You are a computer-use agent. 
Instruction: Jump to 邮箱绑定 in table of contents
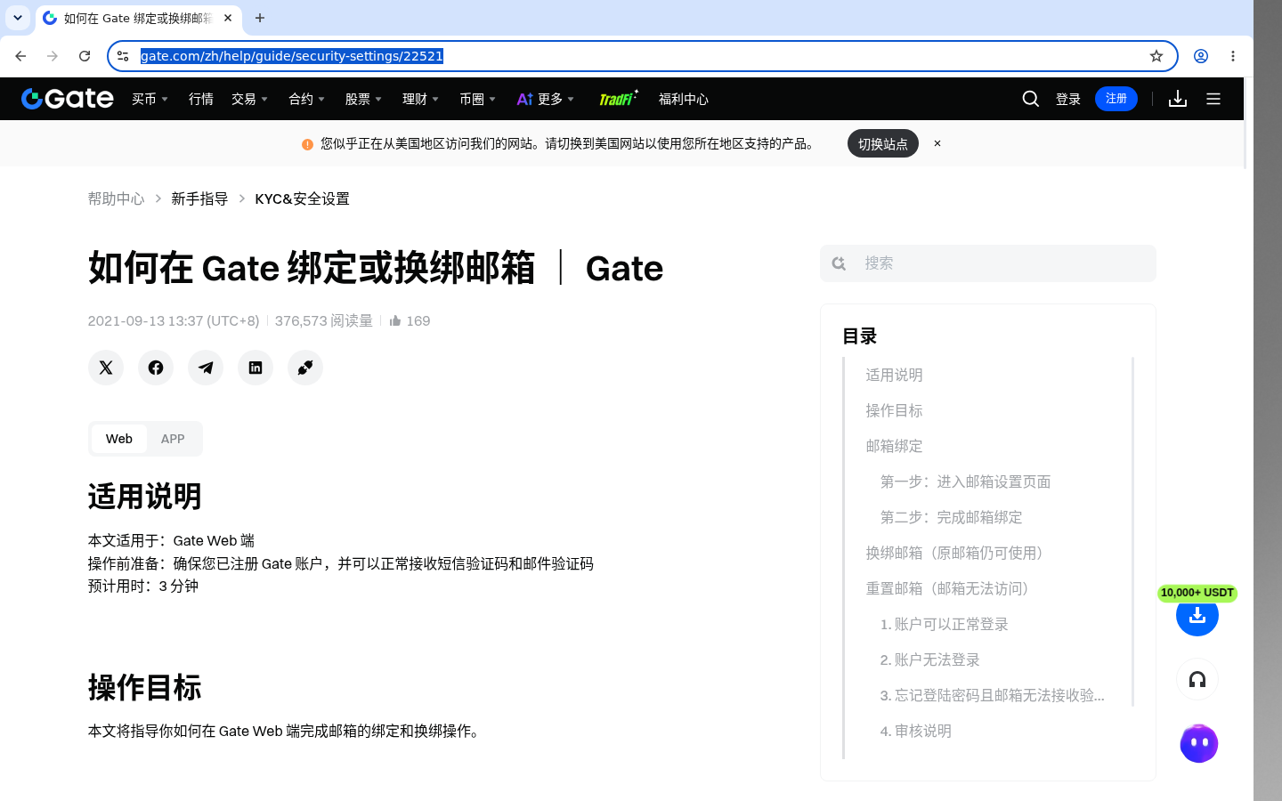point(894,446)
